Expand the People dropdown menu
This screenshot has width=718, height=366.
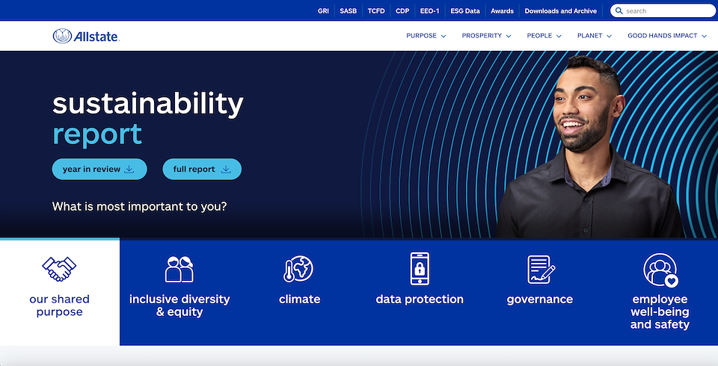(544, 36)
